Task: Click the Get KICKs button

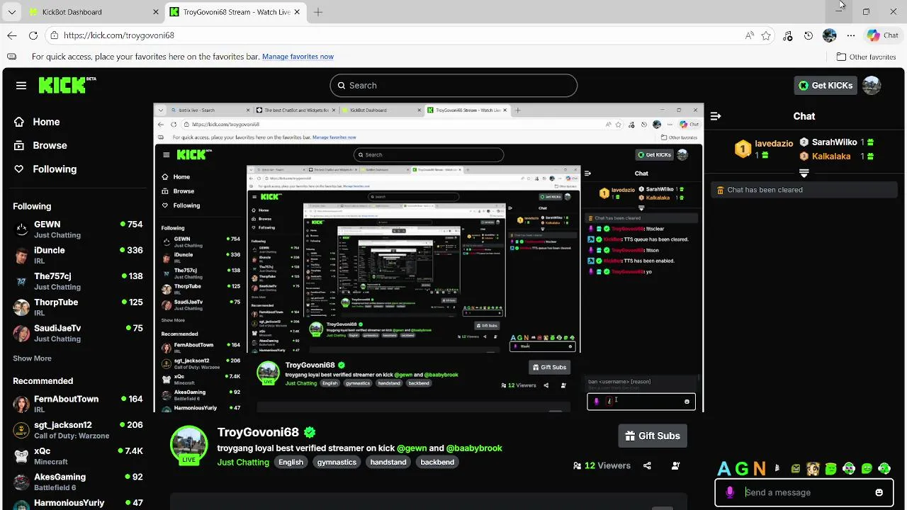Action: pos(826,85)
